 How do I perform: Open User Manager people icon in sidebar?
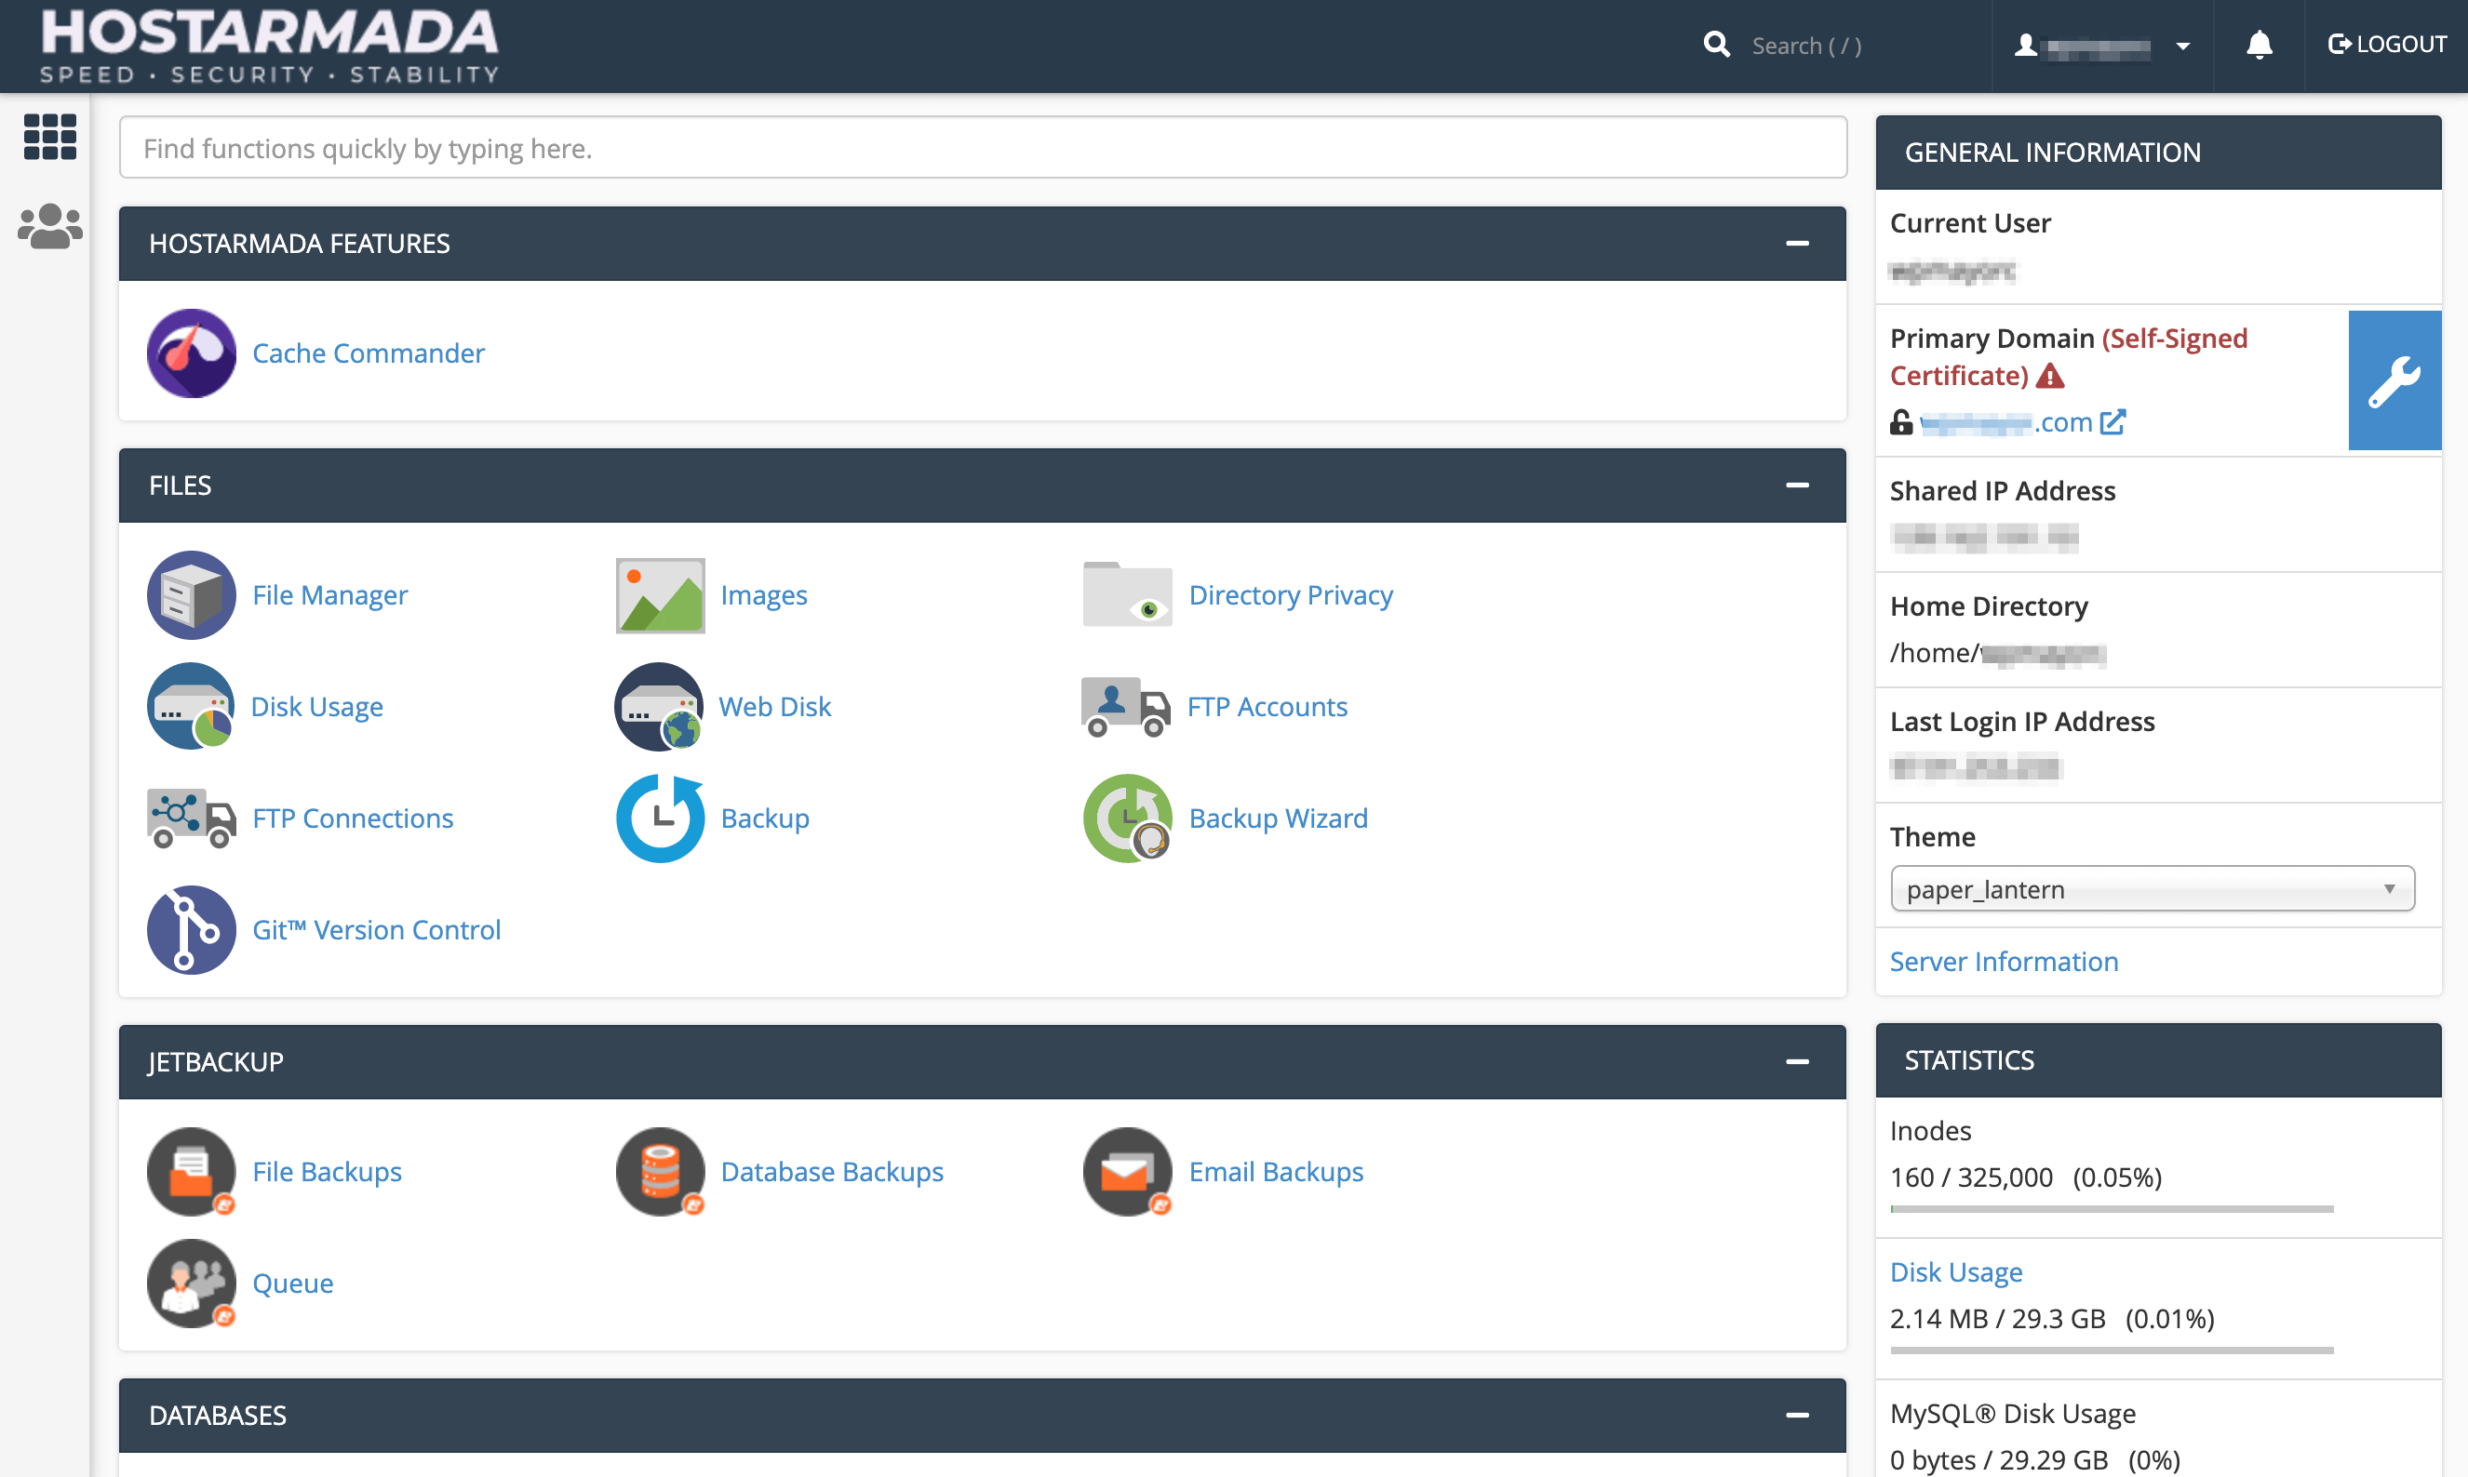49,227
